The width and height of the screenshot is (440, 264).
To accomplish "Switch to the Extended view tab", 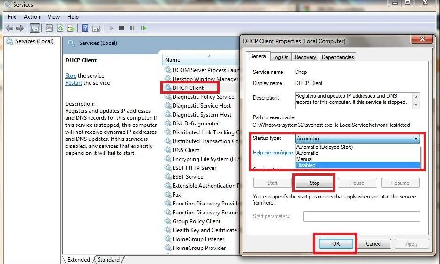I will [x=79, y=259].
